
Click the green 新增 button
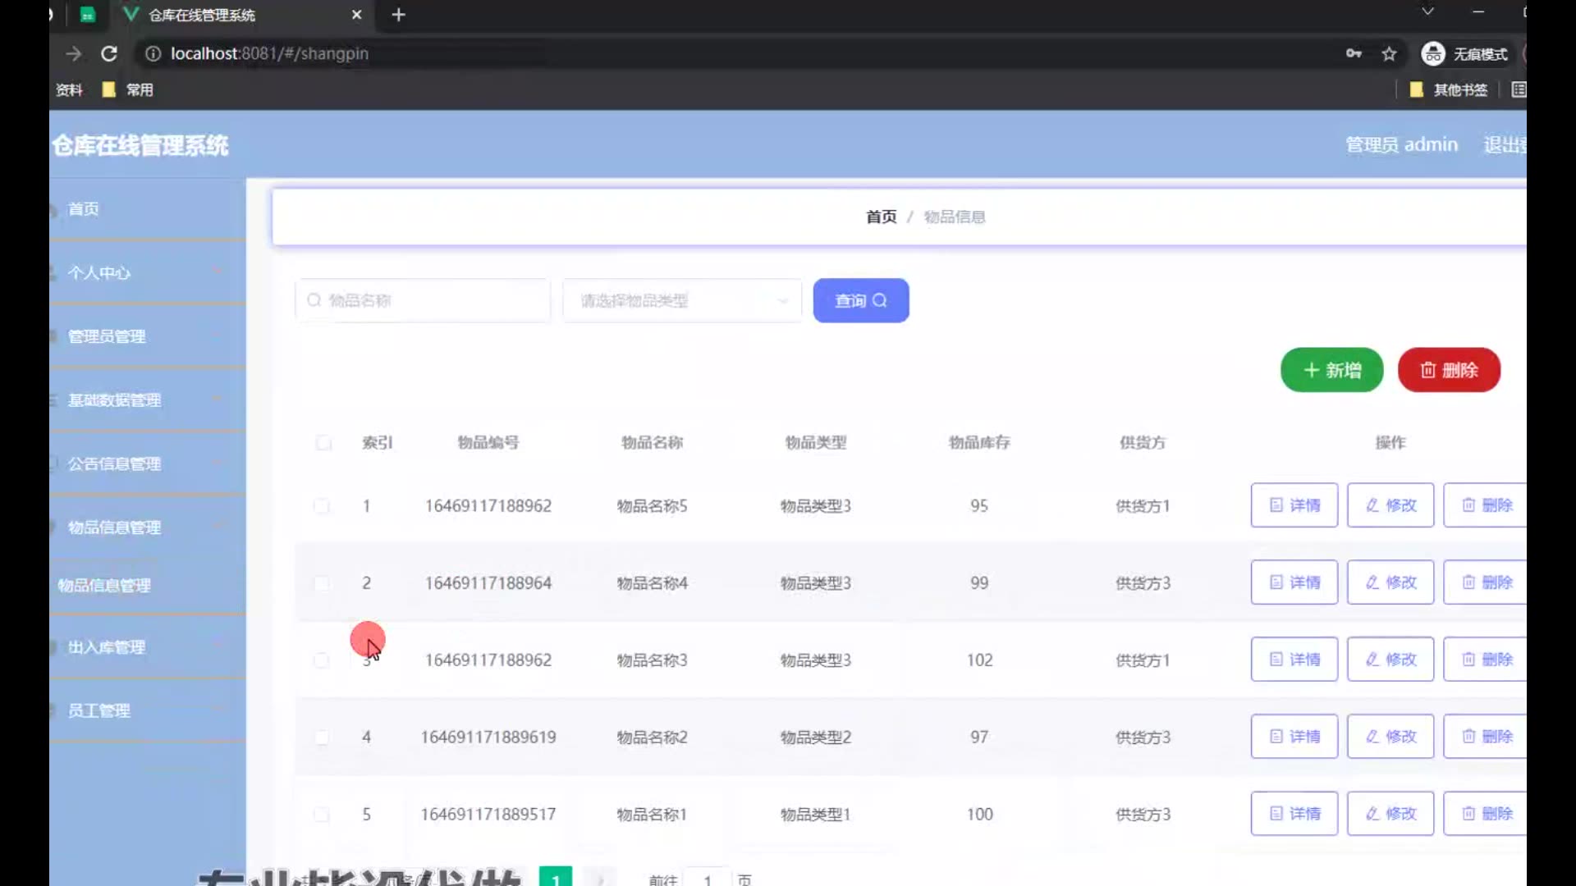pos(1331,370)
